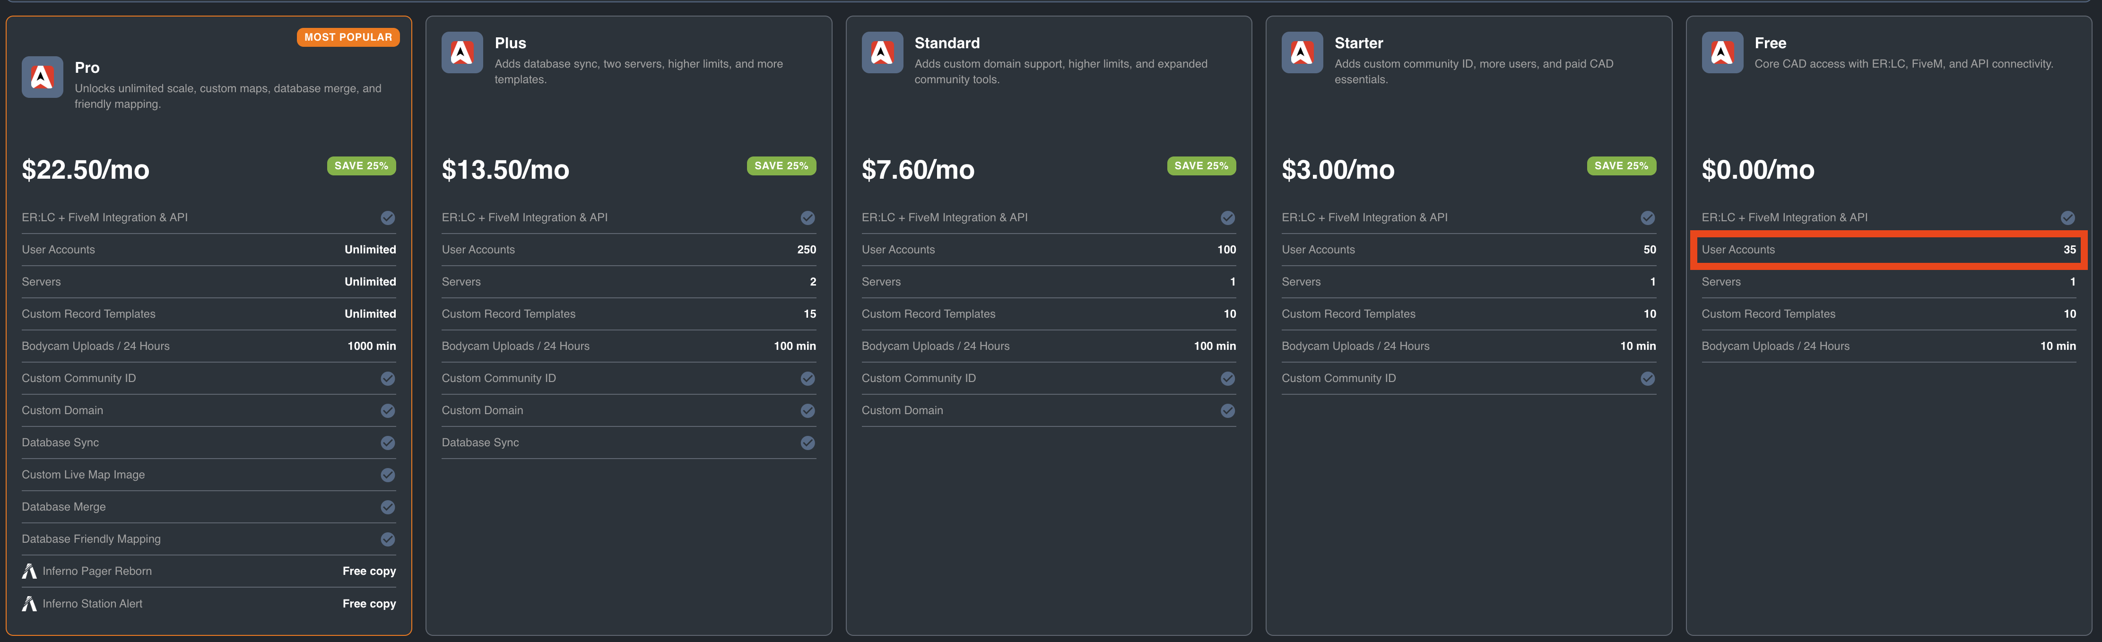Click the $13.50/mo price
The width and height of the screenshot is (2102, 642).
click(505, 170)
